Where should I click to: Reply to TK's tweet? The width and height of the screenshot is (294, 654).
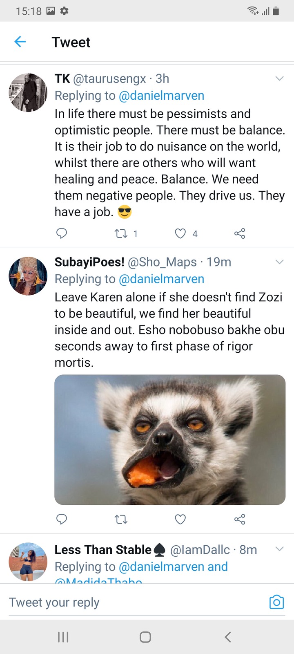tap(61, 233)
